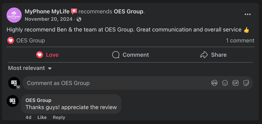Screen dimensions: 262x124
Task: Like the OES Group comment
Action: (x=42, y=117)
